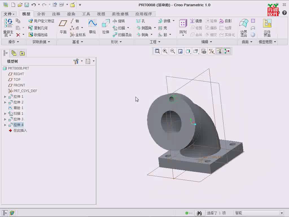Click the Plane (平面) datum tool
289x217 pixels.
tap(63, 27)
